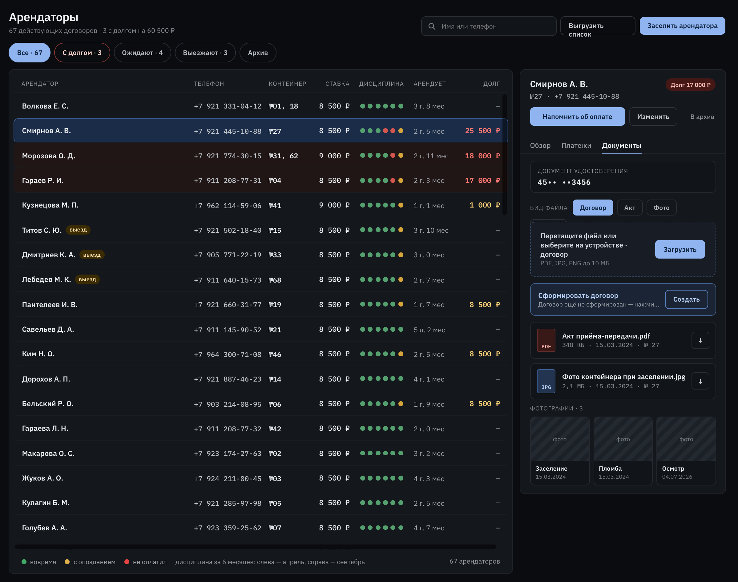
Task: Click the table's vertical scrollbar
Action: [504, 155]
